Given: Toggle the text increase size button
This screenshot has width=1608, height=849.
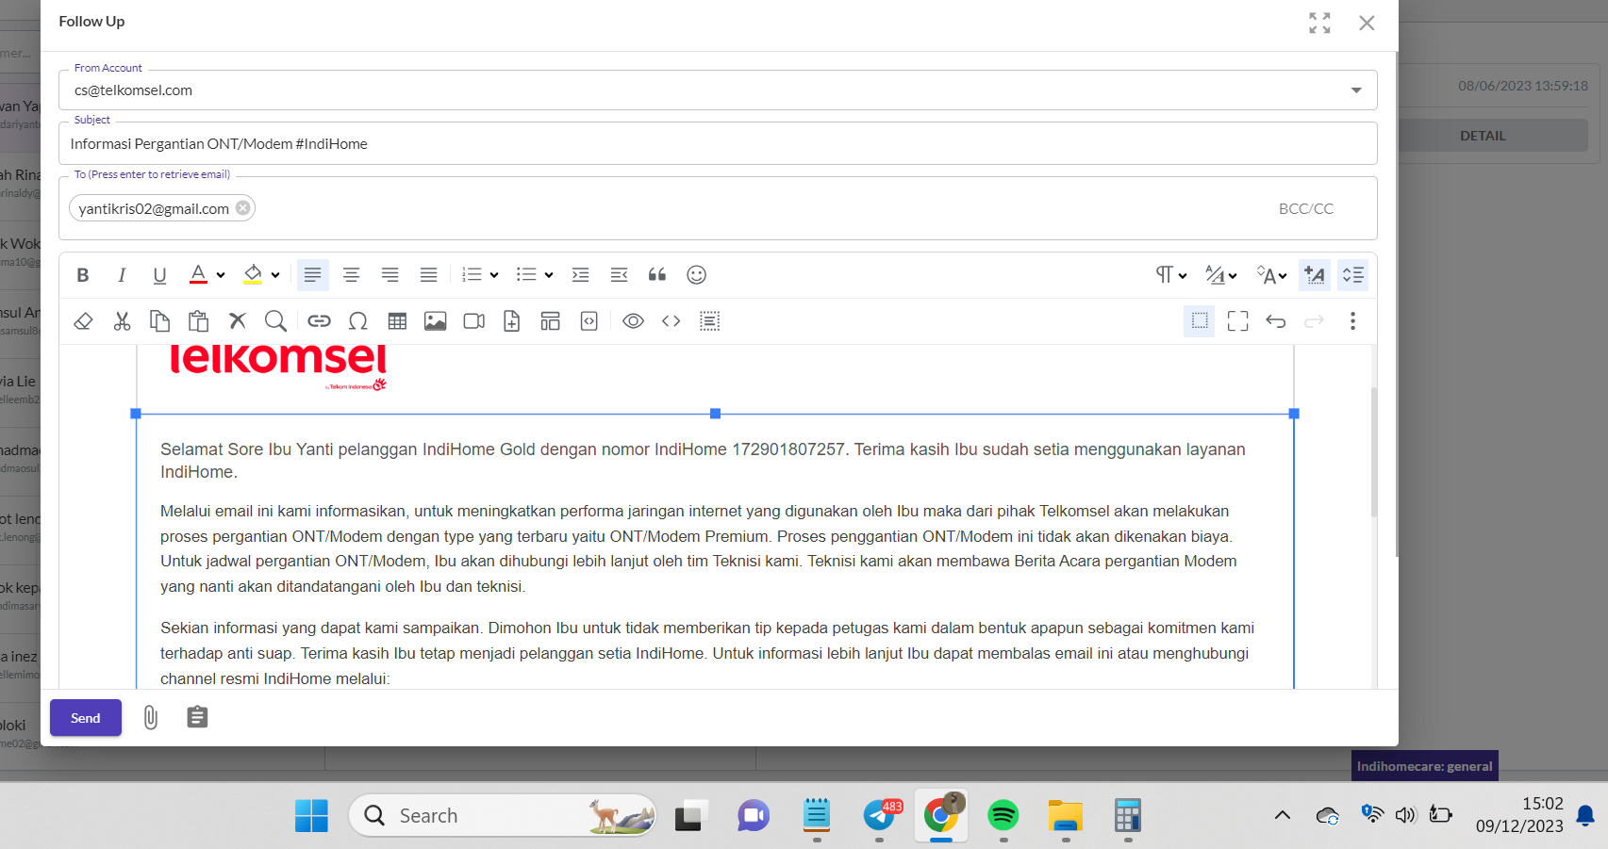Looking at the screenshot, I should pos(1315,275).
